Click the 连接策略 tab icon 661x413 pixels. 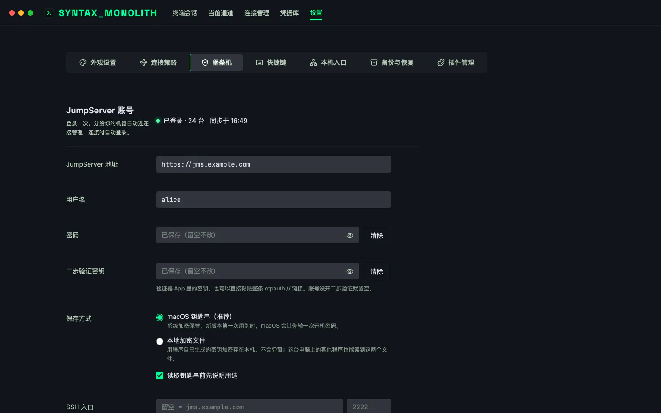144,62
